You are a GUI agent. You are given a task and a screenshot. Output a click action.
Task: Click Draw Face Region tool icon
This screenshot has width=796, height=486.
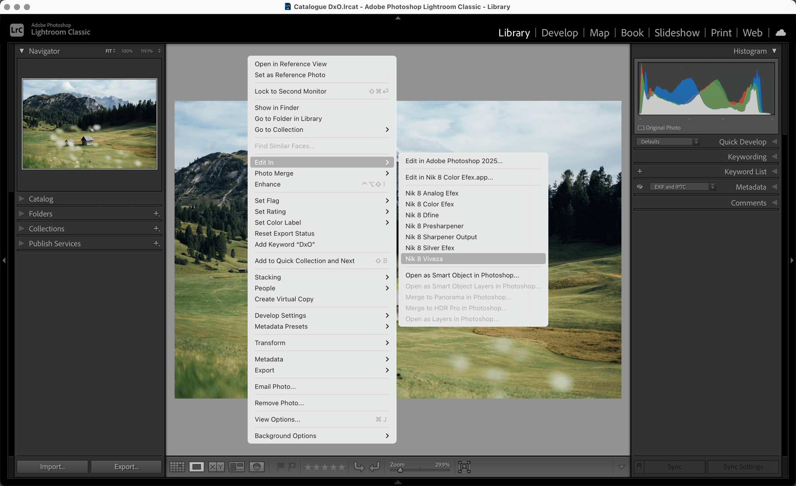point(464,467)
